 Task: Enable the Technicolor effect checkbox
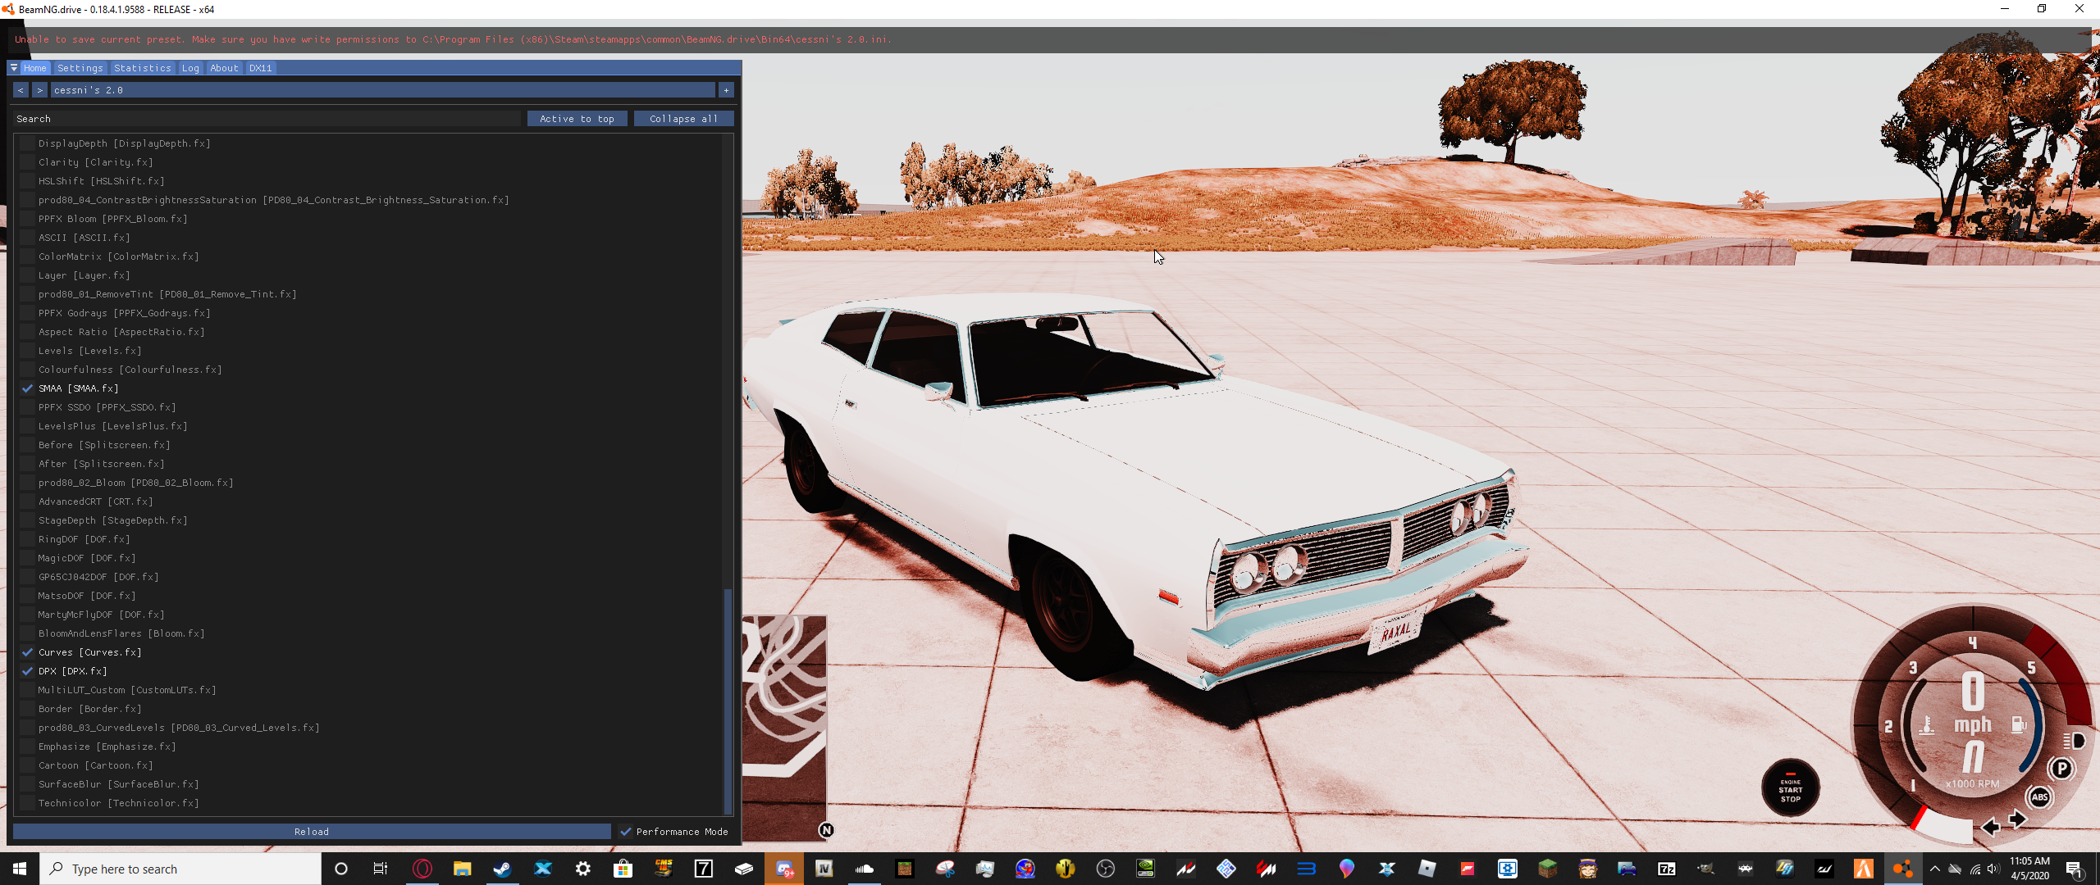[28, 803]
